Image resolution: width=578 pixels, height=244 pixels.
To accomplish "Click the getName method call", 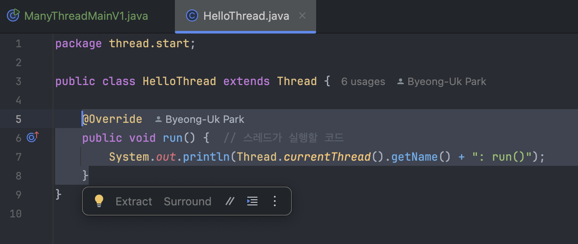I will (414, 157).
